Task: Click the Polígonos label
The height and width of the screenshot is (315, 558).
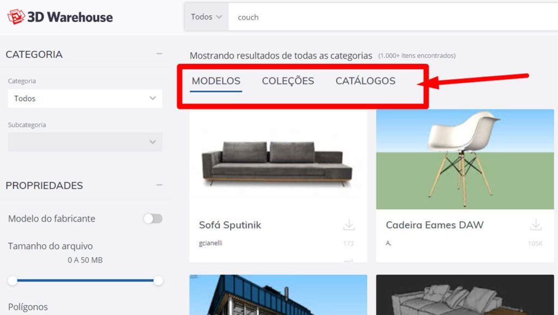Action: point(28,307)
